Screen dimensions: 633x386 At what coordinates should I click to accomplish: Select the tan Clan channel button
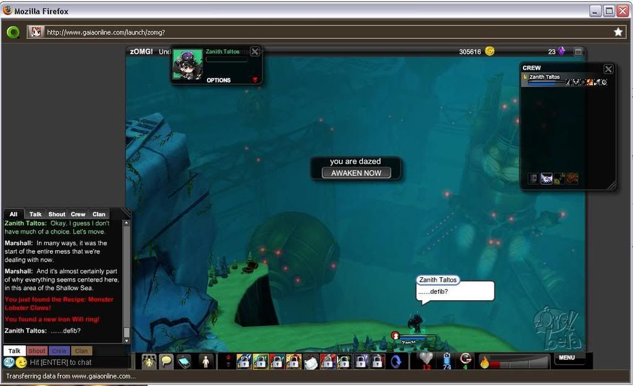[x=81, y=351]
